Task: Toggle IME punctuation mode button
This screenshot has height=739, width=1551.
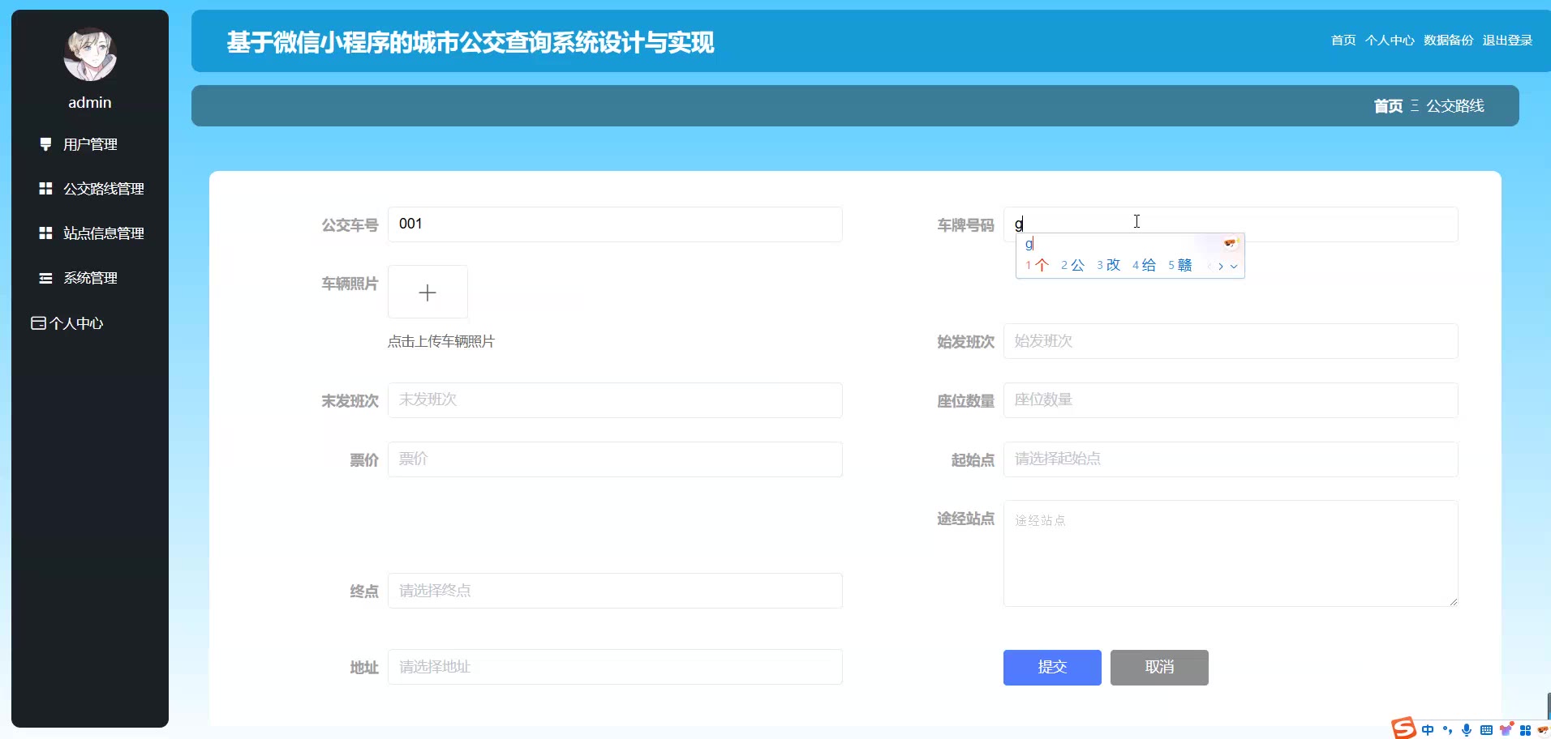Action: click(1447, 730)
